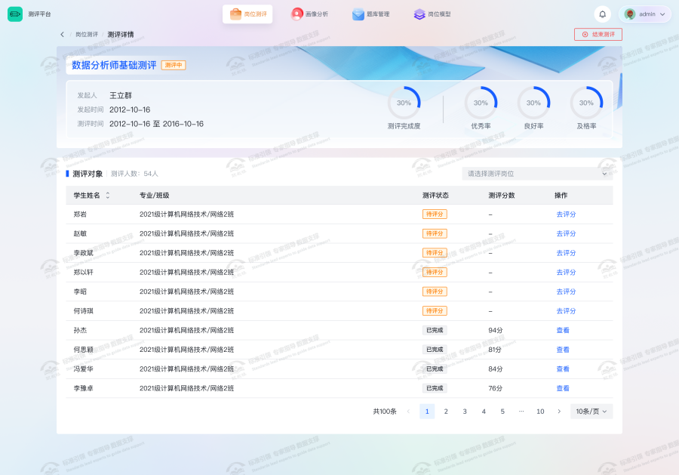Click 岗位测评 in the breadcrumb

click(87, 35)
